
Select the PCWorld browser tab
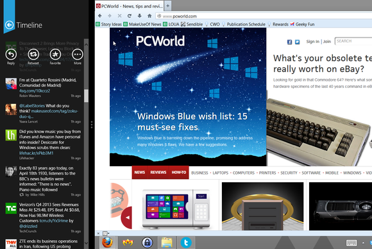coord(130,6)
